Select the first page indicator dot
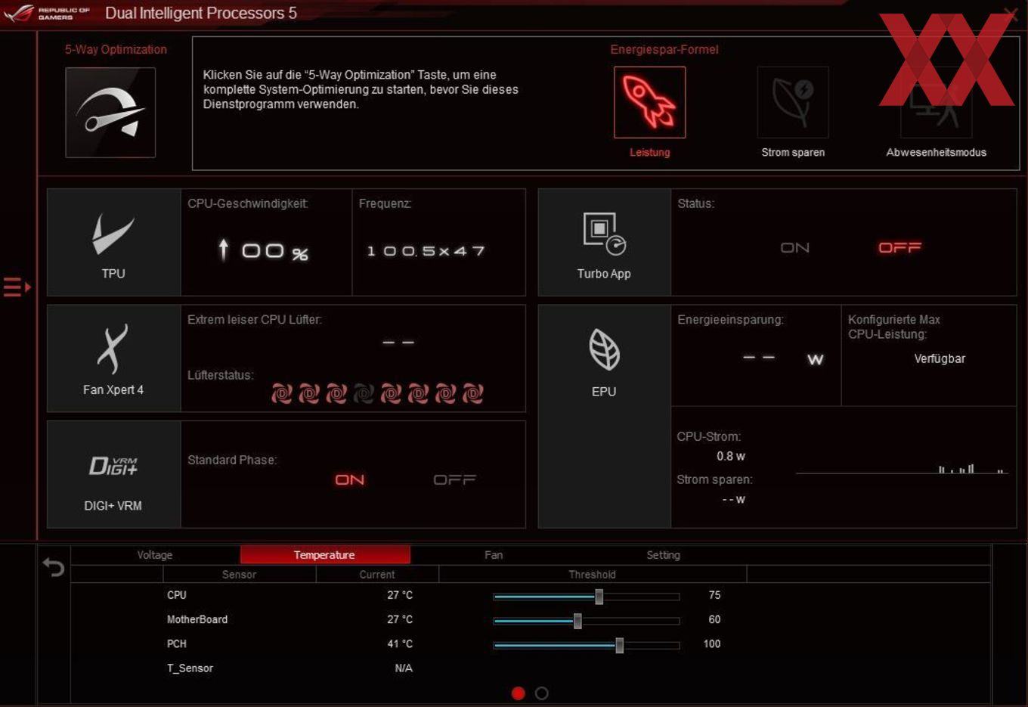Image resolution: width=1028 pixels, height=707 pixels. click(518, 693)
